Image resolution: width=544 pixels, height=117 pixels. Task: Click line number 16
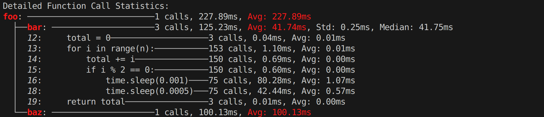32,81
